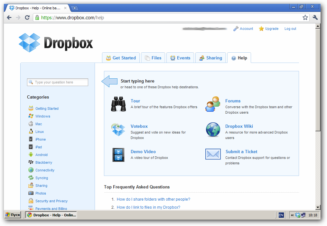Click the Windows flag icon in Categories
Screen dimensions: 327x226
point(31,116)
